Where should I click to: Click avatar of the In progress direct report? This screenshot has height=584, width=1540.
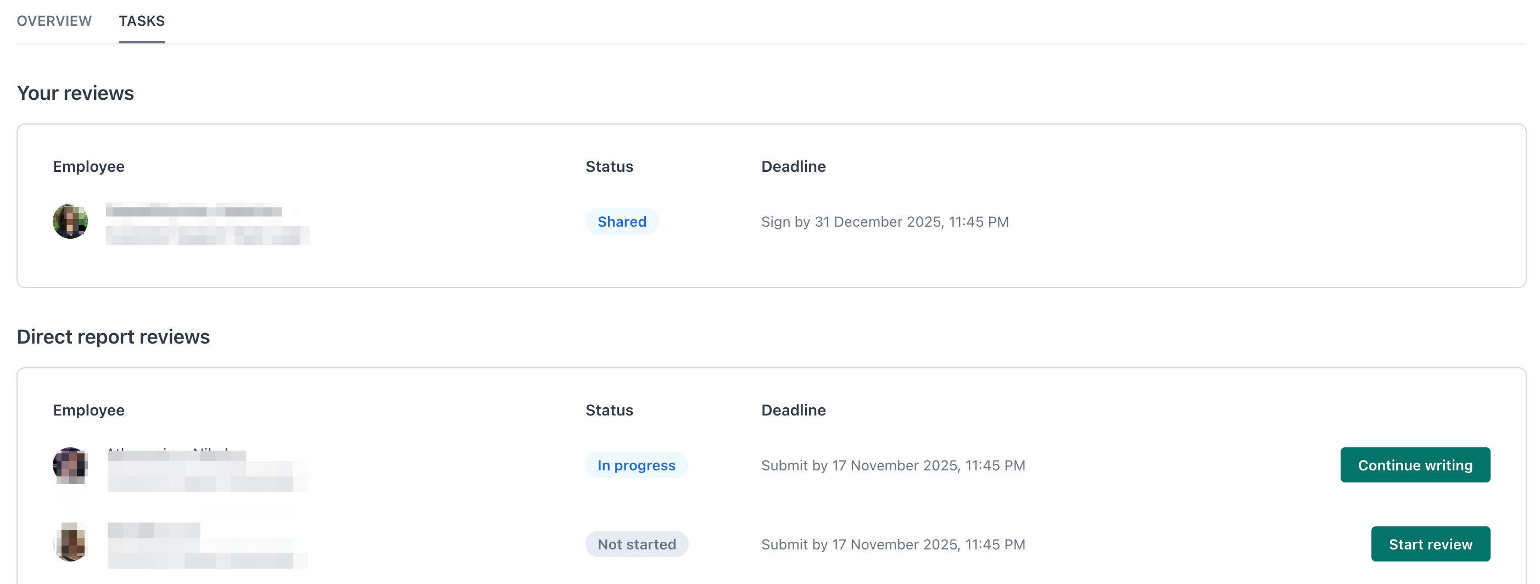point(70,464)
